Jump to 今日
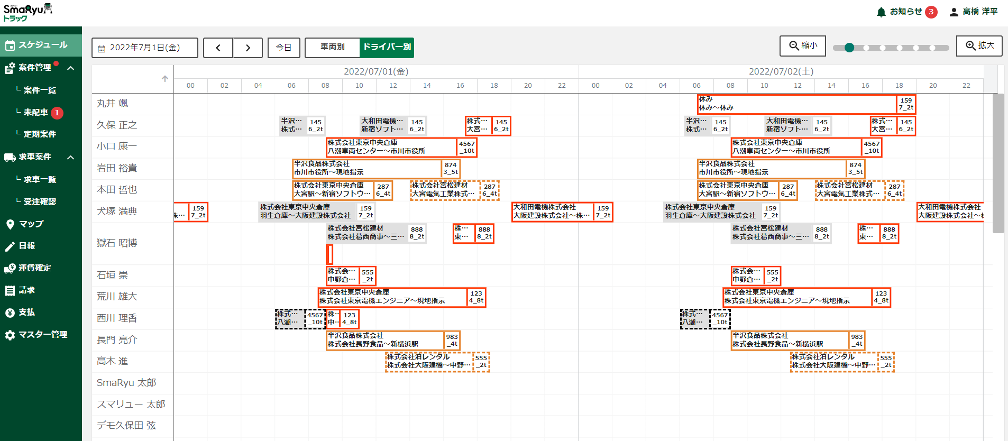The height and width of the screenshot is (441, 1008). coord(284,48)
